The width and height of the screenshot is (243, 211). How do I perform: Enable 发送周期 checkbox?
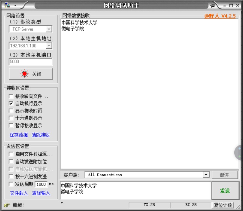point(11,184)
